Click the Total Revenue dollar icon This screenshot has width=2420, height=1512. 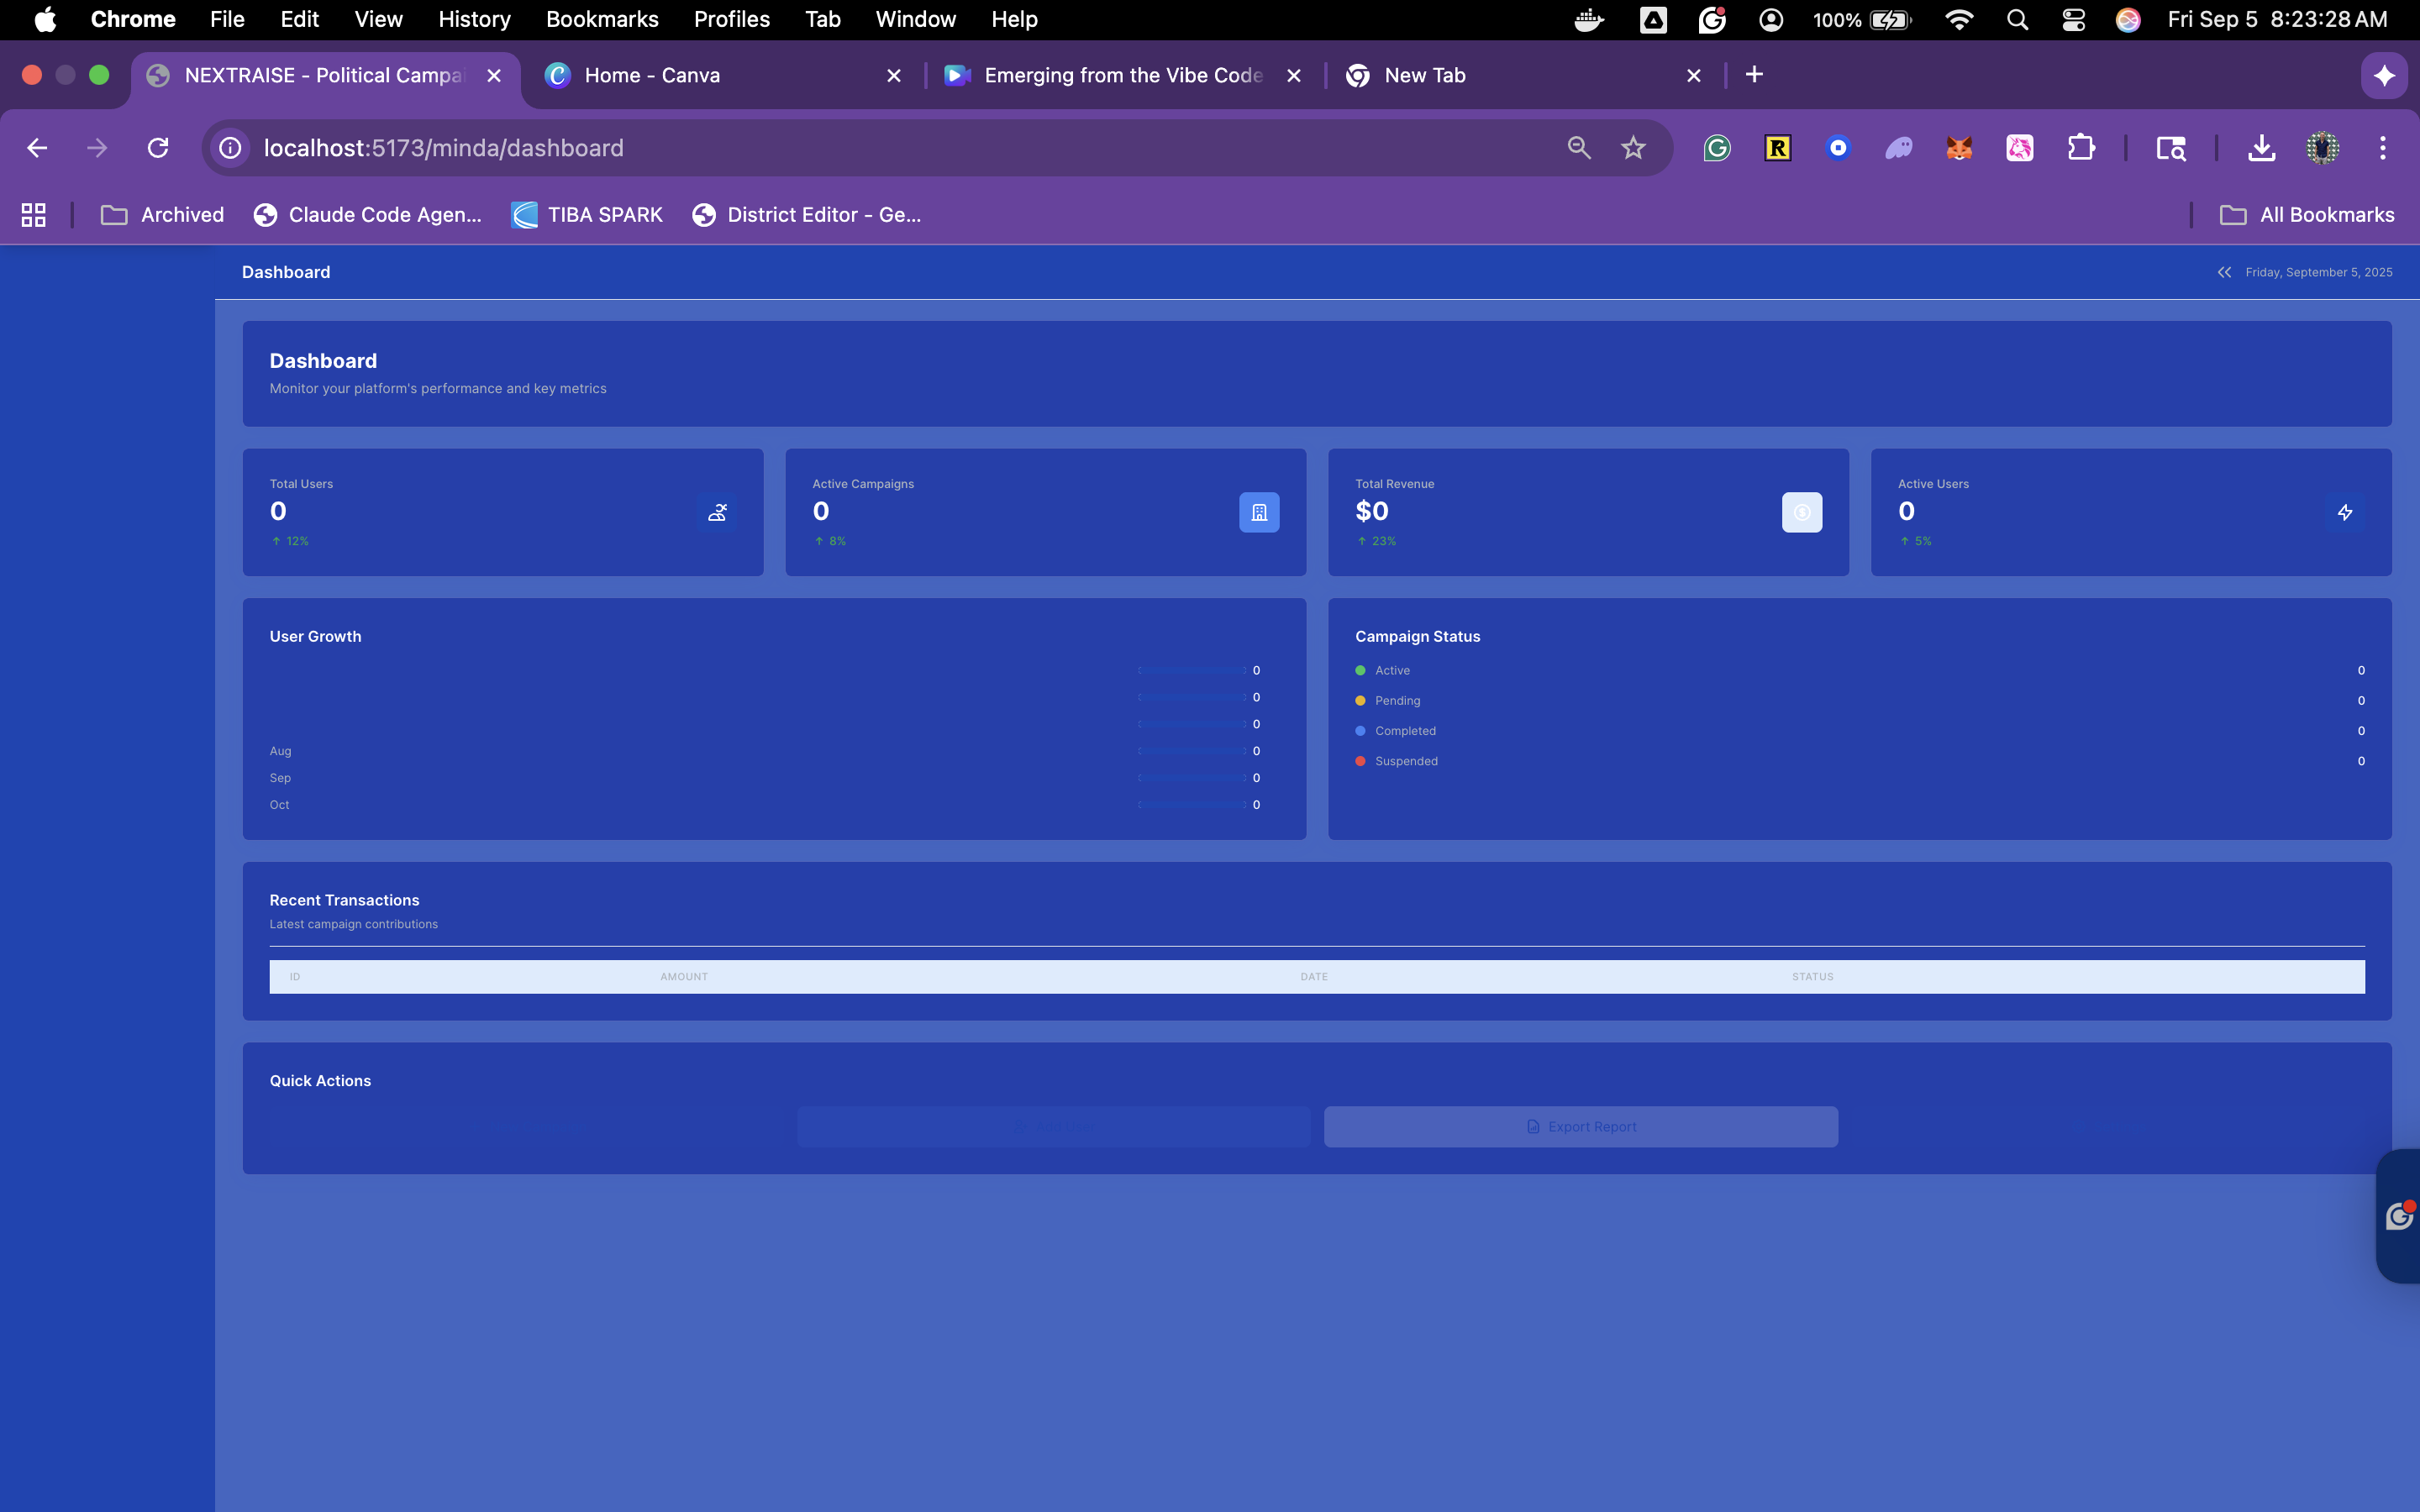click(x=1801, y=512)
